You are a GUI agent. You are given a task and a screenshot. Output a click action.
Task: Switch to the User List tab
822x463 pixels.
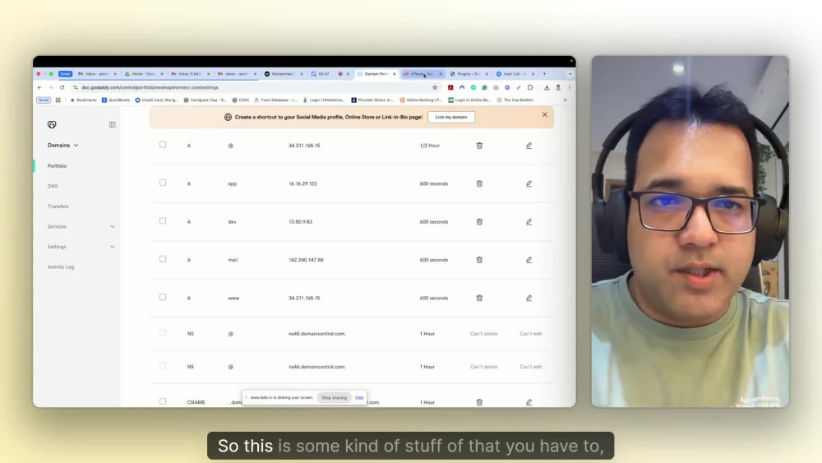click(x=515, y=74)
